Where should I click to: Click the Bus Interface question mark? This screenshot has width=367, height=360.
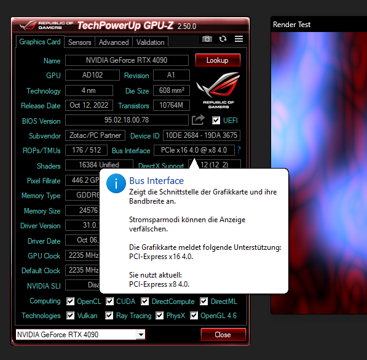pos(239,150)
